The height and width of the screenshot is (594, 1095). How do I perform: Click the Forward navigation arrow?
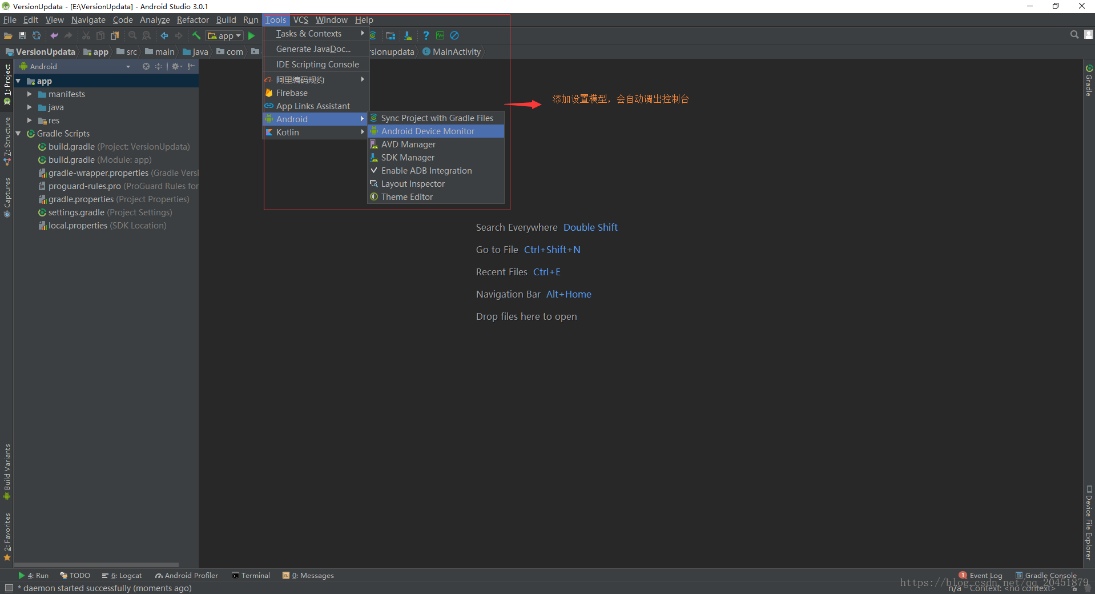[x=179, y=35]
